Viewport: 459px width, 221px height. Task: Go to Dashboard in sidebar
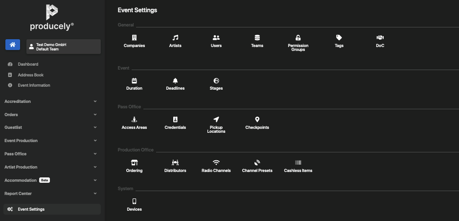pos(28,64)
